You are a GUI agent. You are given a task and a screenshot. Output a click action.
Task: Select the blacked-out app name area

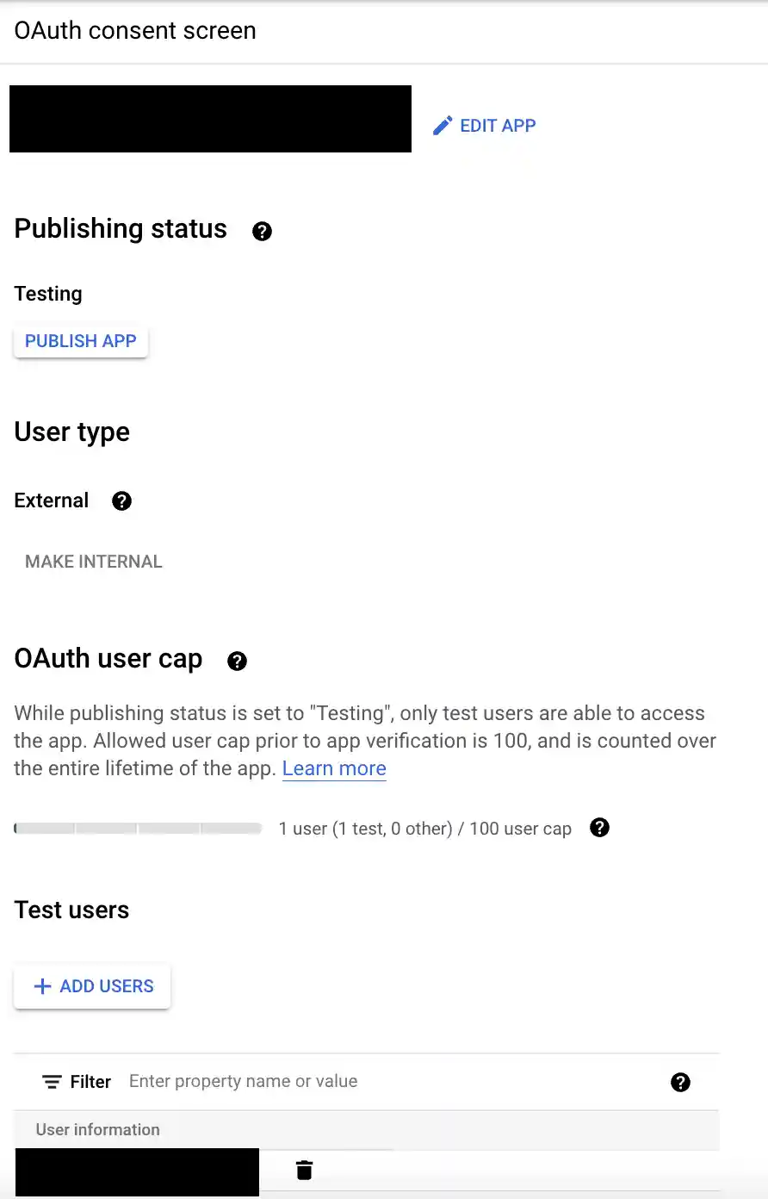tap(210, 119)
